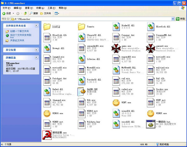Click the langmd.mix file name
The width and height of the screenshot is (187, 147).
[x=59, y=57]
